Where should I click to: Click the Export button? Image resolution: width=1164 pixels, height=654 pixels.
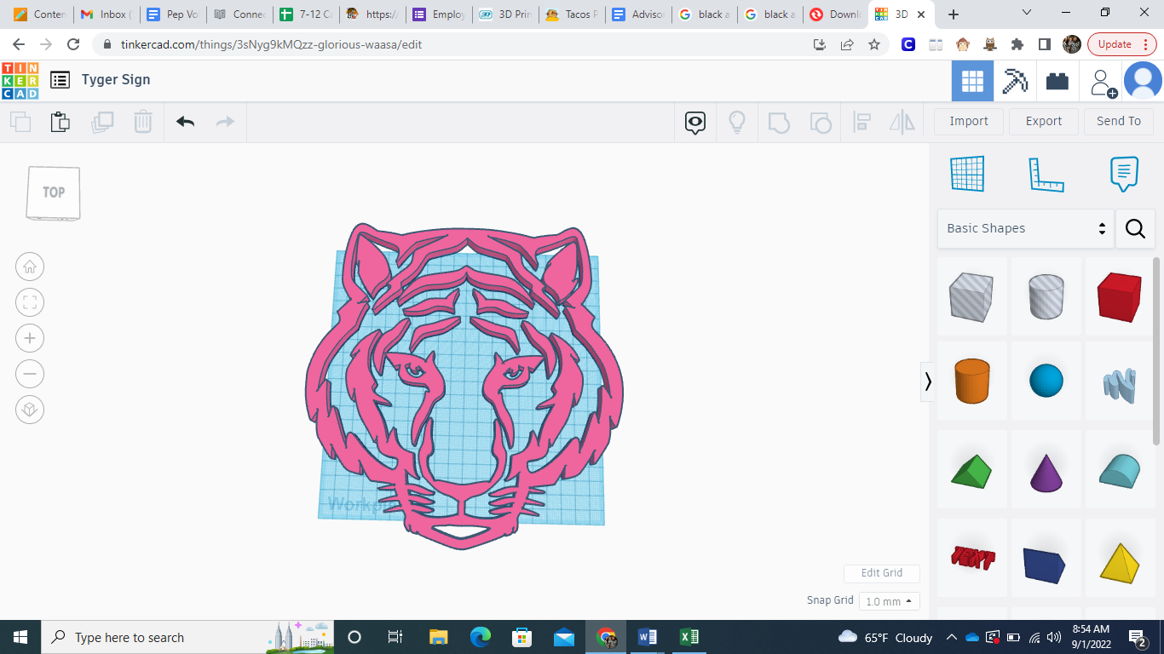1043,121
